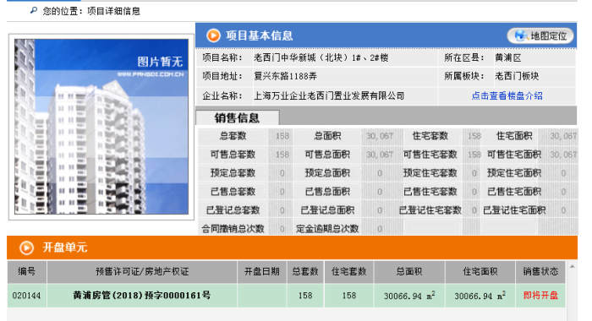Screen dimensions: 592x321
Task: Click district value 黄浦区
Action: click(508, 57)
